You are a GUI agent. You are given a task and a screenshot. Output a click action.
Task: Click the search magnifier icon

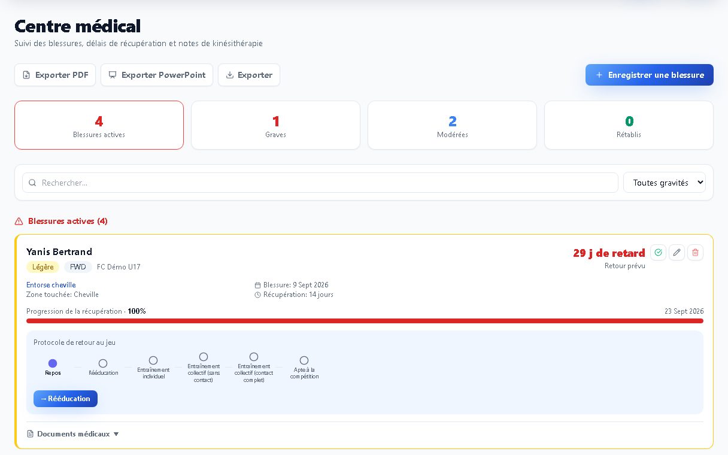(32, 183)
